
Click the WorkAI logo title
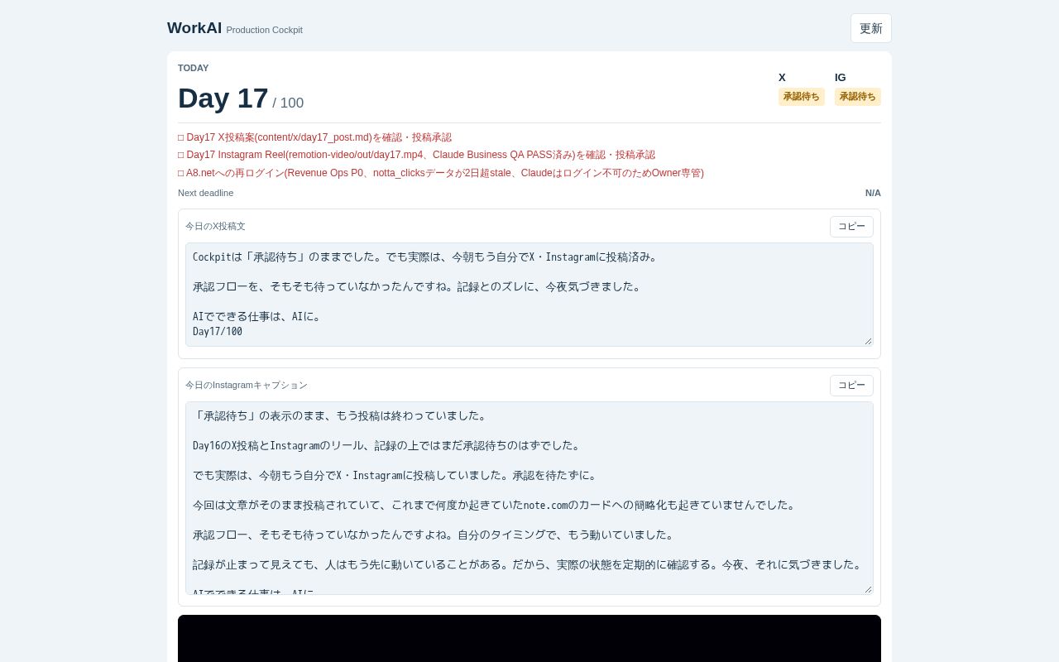[x=194, y=28]
